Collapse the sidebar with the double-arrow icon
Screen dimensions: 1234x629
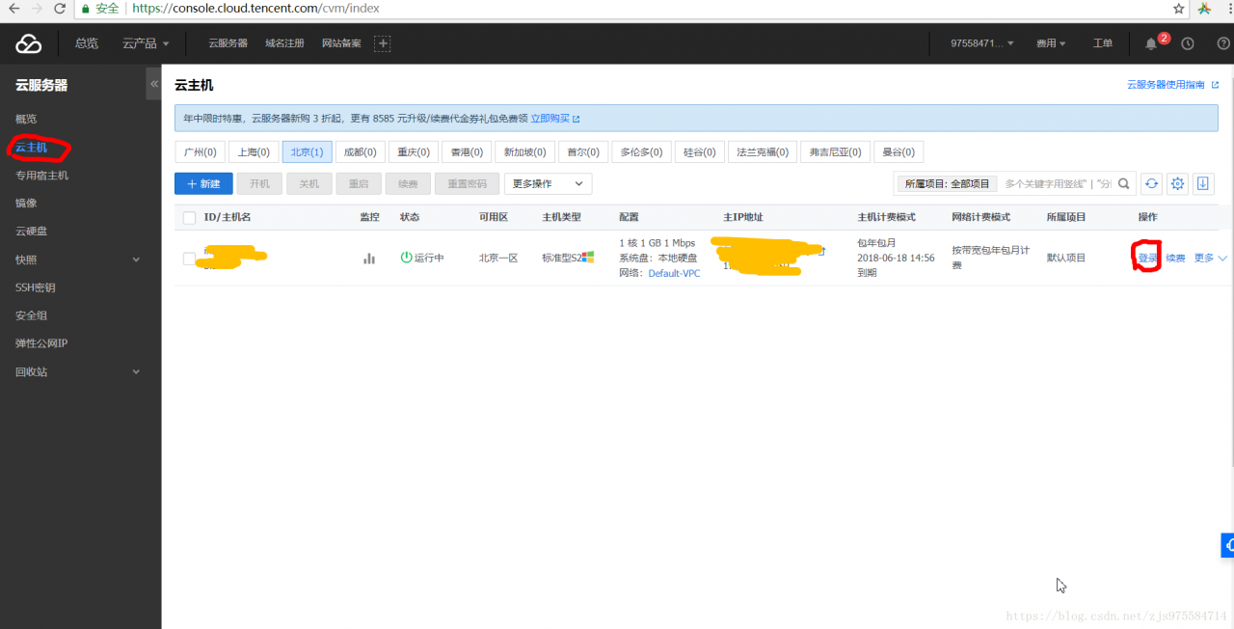coord(153,84)
